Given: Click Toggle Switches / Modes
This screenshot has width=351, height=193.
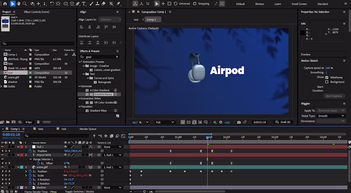Looking at the screenshot, I should 79,191.
